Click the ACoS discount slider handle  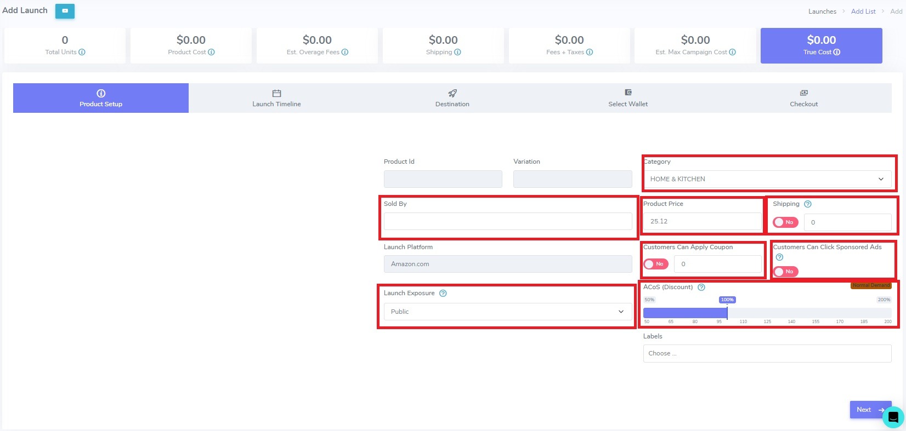(x=727, y=313)
